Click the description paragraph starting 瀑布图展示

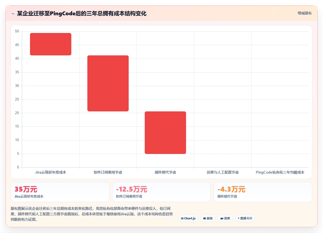point(92,214)
